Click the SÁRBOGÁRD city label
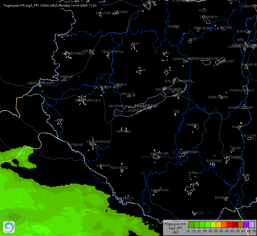This screenshot has height=236, width=257. click(218, 97)
